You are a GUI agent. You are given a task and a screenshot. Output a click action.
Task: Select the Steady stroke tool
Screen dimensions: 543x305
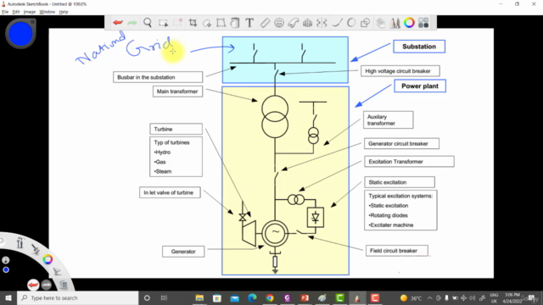337,23
